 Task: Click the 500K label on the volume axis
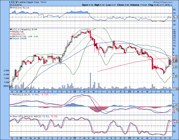pos(6,86)
